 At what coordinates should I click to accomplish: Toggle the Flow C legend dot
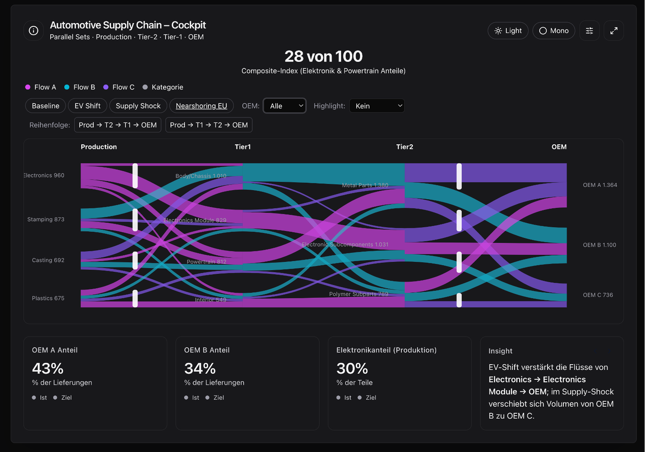coord(106,87)
